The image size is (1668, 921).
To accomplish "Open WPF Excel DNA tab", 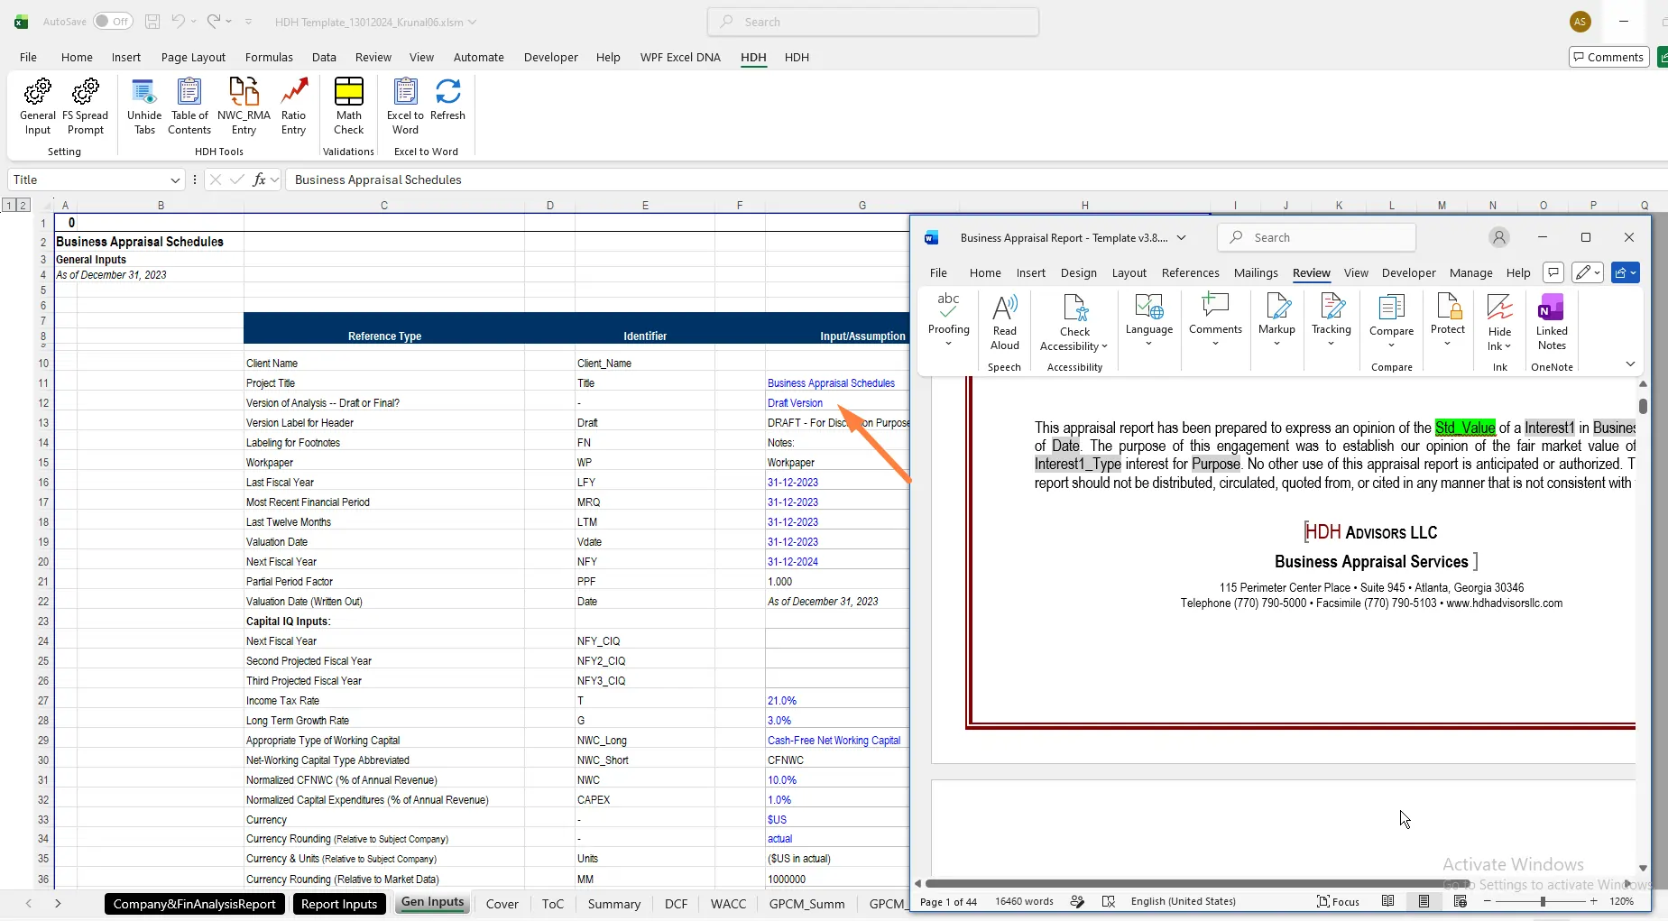I will pyautogui.click(x=680, y=57).
